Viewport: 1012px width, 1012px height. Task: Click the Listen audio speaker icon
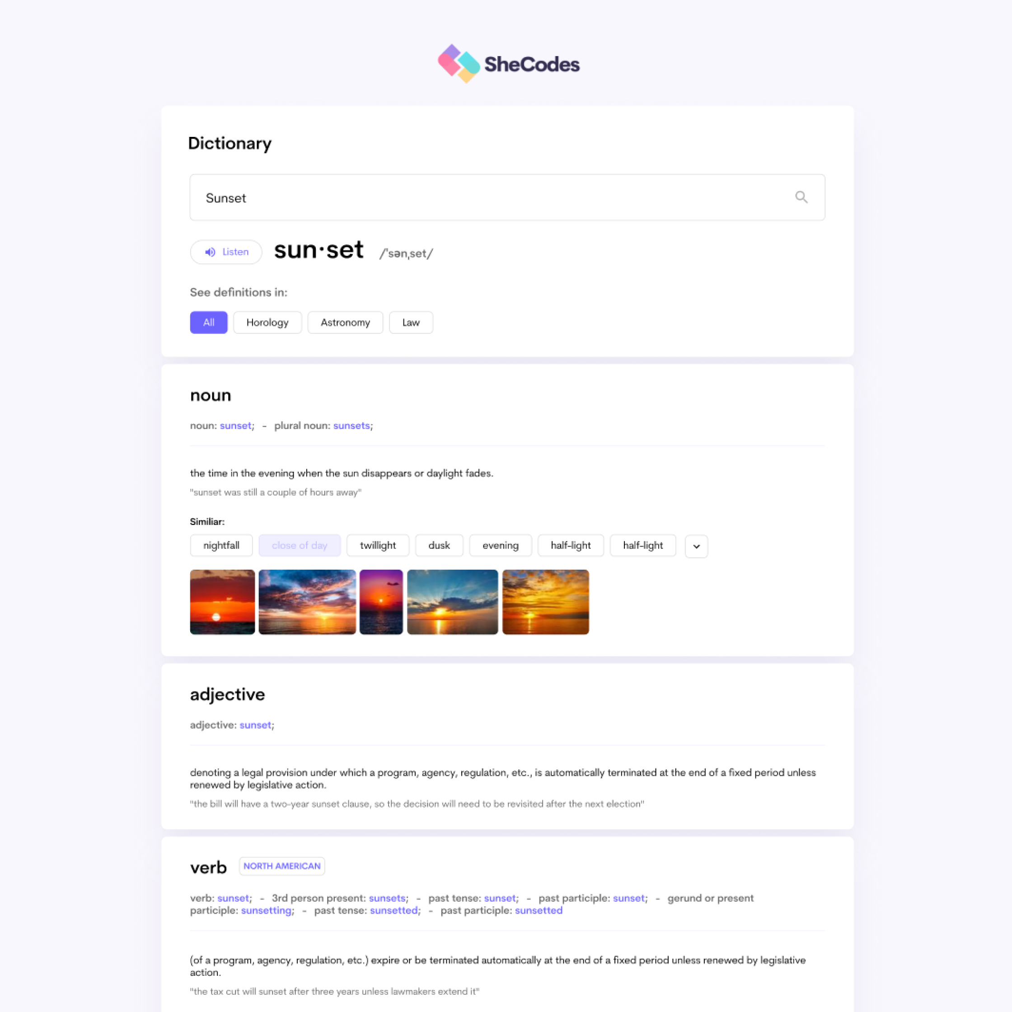pyautogui.click(x=211, y=251)
